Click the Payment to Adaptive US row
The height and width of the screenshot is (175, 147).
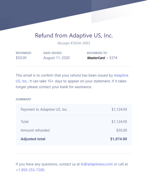coord(74,109)
